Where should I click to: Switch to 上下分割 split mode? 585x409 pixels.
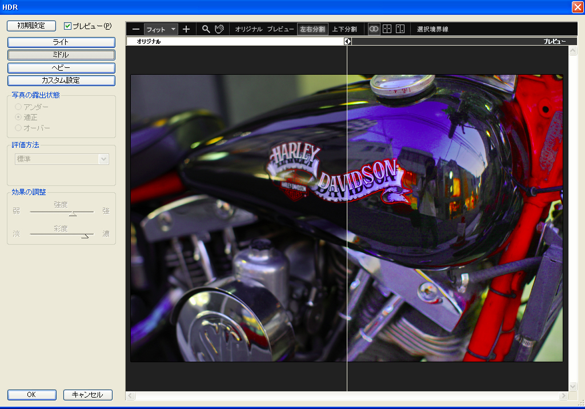344,29
